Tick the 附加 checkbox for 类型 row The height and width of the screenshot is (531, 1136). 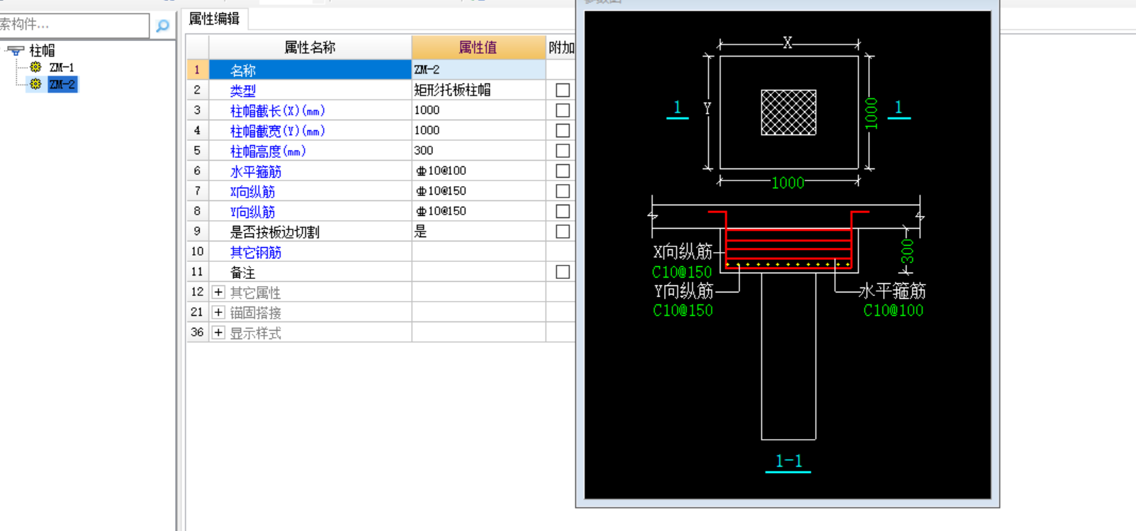[563, 90]
